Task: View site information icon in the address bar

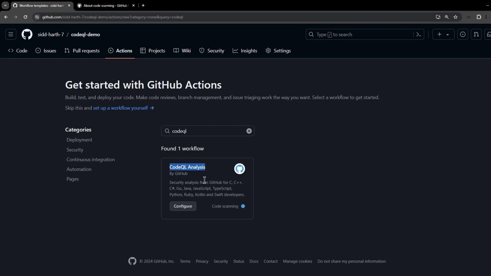Action: click(37, 17)
